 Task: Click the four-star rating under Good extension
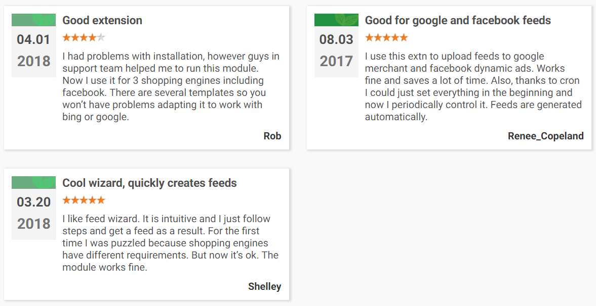tap(84, 37)
